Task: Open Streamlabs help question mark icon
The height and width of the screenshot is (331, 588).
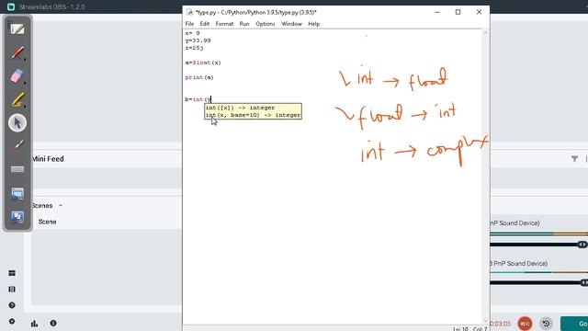Action: [x=12, y=305]
